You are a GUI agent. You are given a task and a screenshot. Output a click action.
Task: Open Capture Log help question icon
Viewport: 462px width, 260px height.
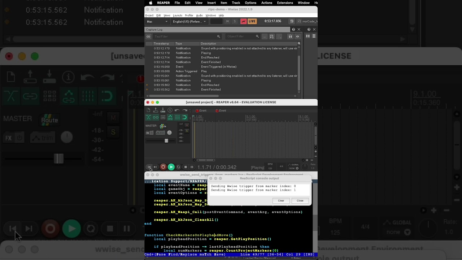pos(293,30)
